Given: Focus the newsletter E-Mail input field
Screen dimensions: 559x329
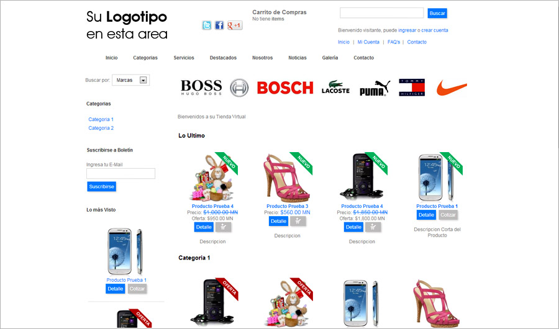Looking at the screenshot, I should (121, 174).
